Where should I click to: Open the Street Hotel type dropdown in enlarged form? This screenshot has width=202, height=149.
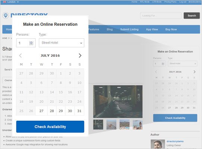tap(62, 43)
